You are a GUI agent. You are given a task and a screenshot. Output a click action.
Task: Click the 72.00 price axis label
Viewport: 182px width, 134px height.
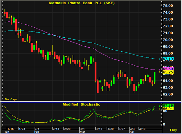pos(168,26)
